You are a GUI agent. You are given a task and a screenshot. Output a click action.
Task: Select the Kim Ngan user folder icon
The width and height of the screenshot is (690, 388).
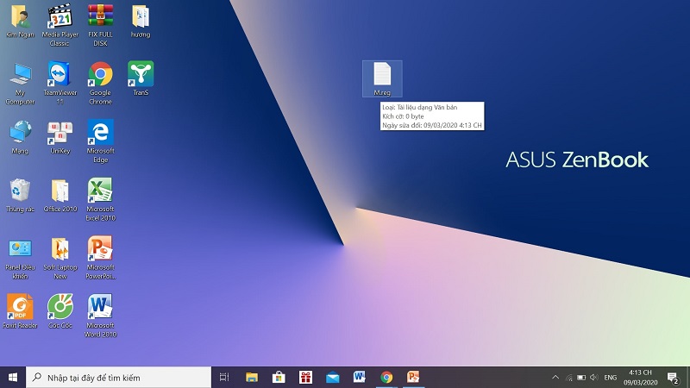point(20,21)
